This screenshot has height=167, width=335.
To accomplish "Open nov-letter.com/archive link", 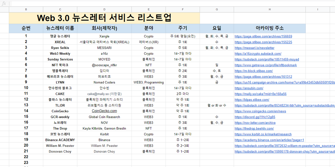I will pyautogui.click(x=255, y=123).
